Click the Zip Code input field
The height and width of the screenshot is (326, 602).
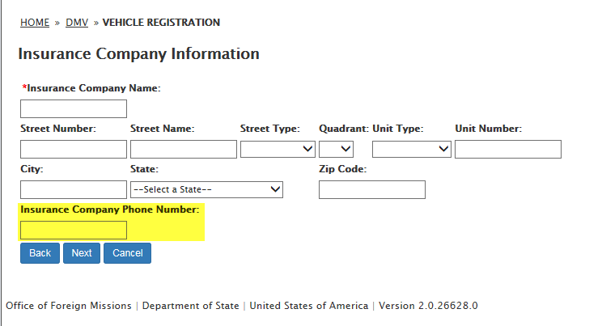tap(371, 189)
